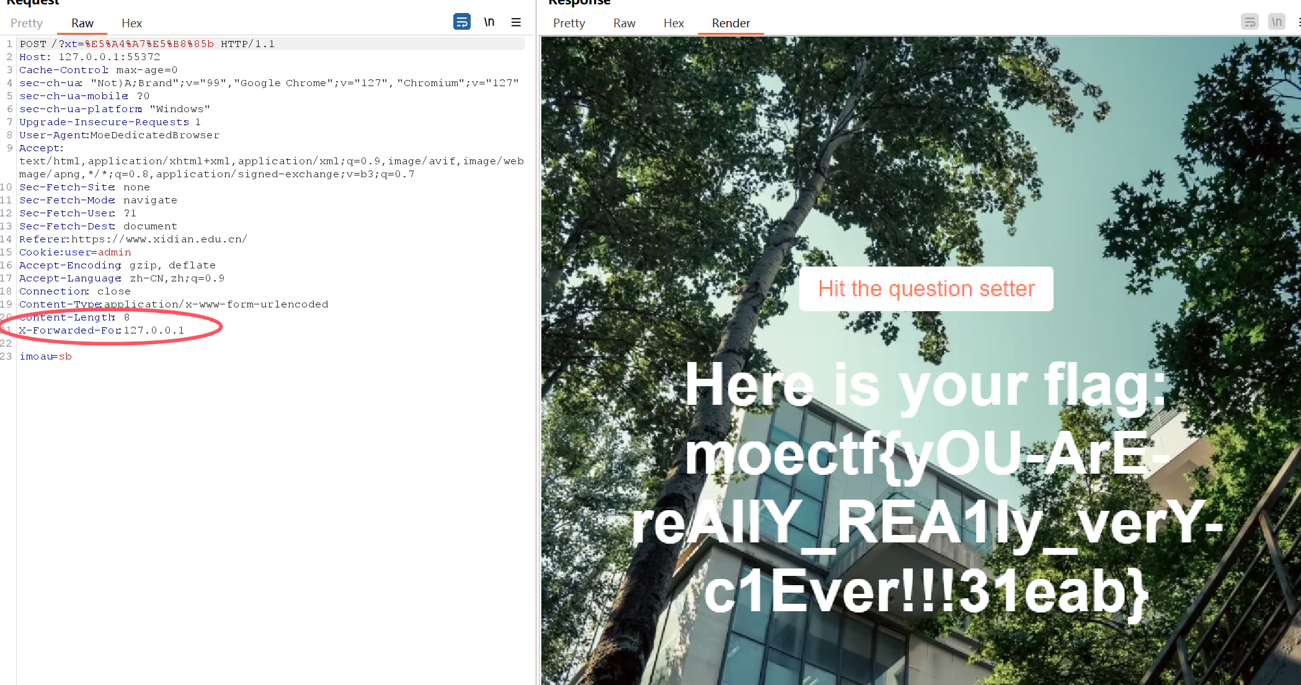Toggle the response \n non-printable characters icon
Screen dimensions: 1301x685
(x=1276, y=22)
